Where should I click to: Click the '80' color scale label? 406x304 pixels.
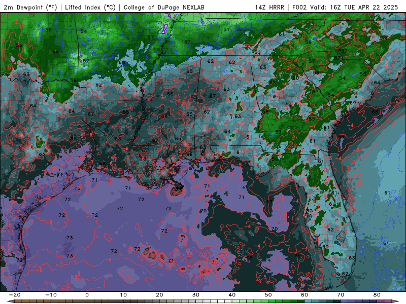(377, 295)
